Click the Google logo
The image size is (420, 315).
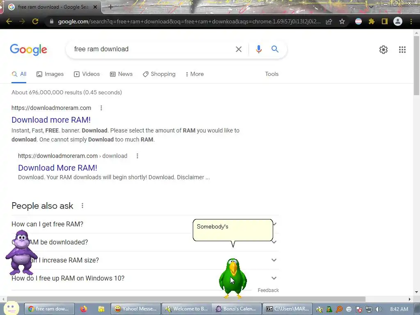28,50
